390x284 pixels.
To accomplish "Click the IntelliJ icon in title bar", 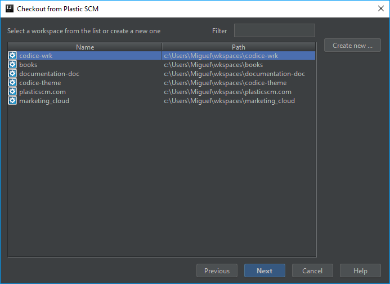I will (10, 8).
